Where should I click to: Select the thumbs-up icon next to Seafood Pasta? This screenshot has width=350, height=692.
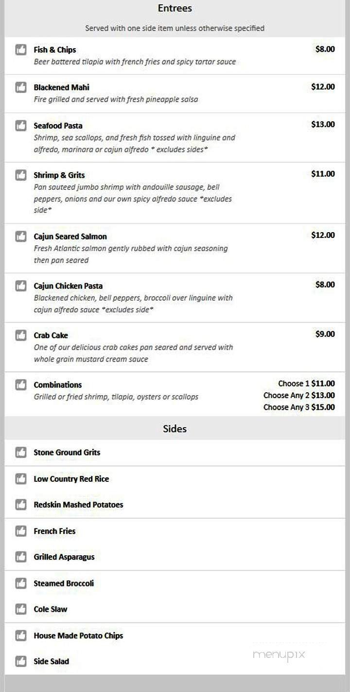point(20,126)
